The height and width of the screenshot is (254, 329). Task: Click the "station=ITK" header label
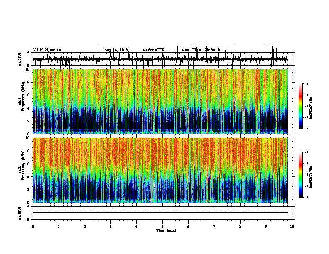pyautogui.click(x=153, y=50)
